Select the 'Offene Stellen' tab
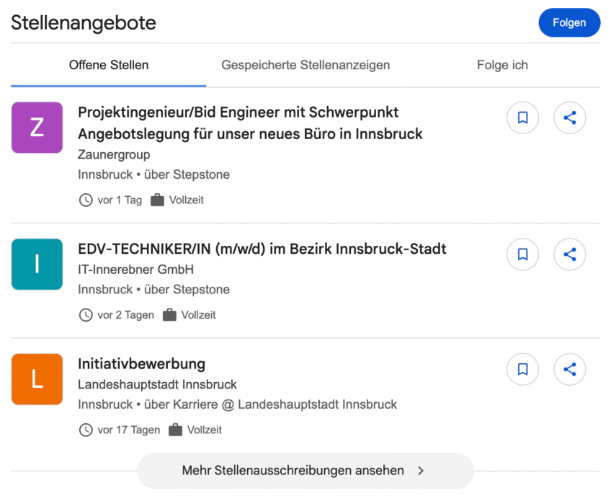 (x=108, y=65)
